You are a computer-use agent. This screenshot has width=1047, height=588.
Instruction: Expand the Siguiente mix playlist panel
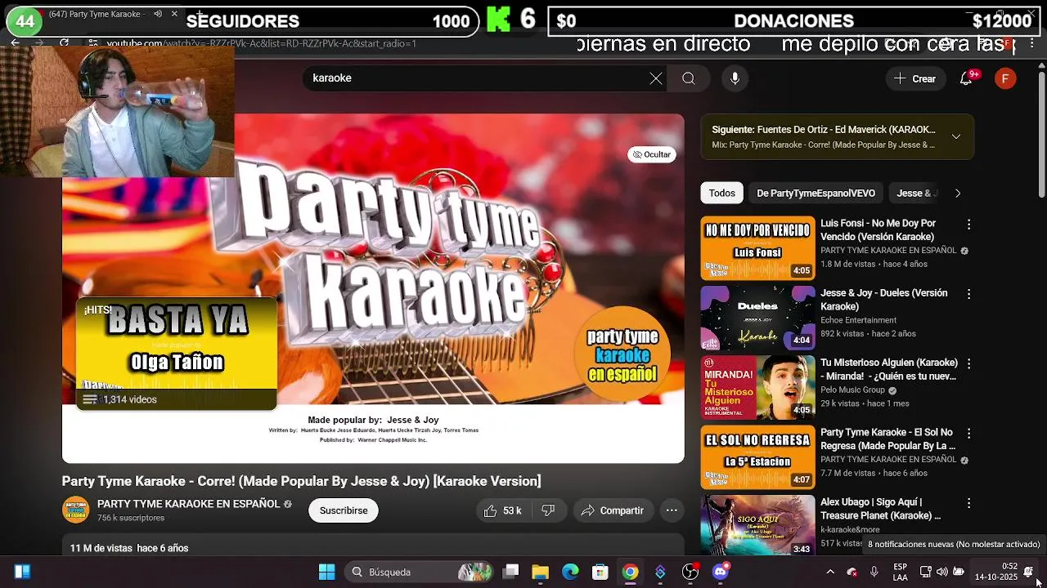955,136
